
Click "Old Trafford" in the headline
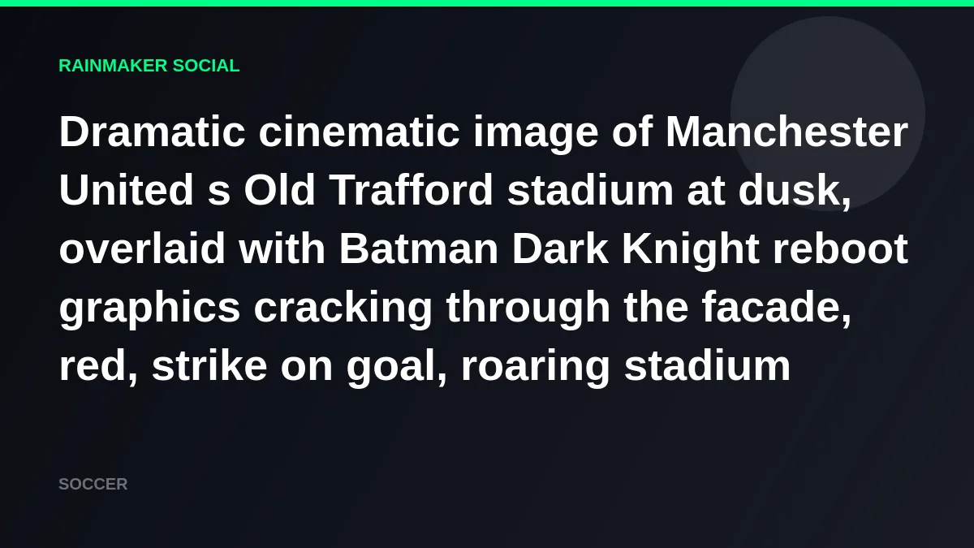[x=368, y=190]
